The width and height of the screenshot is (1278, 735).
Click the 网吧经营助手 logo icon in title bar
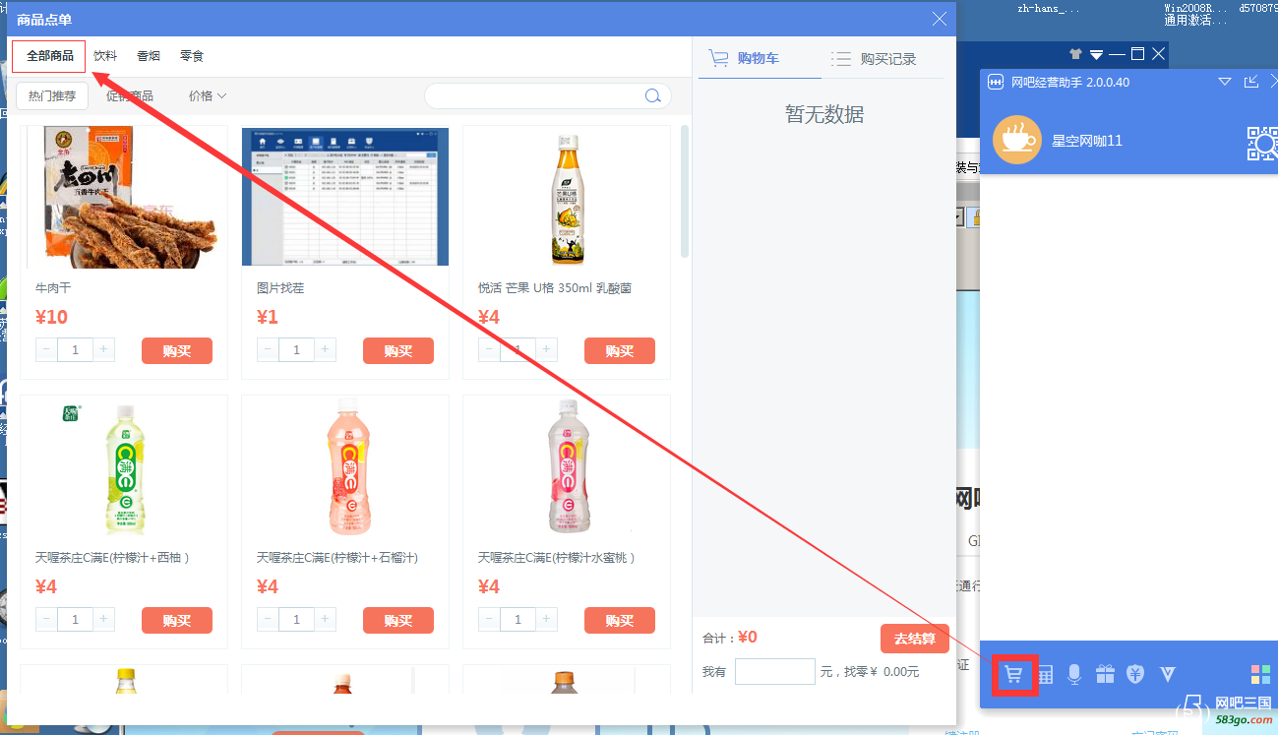click(996, 82)
